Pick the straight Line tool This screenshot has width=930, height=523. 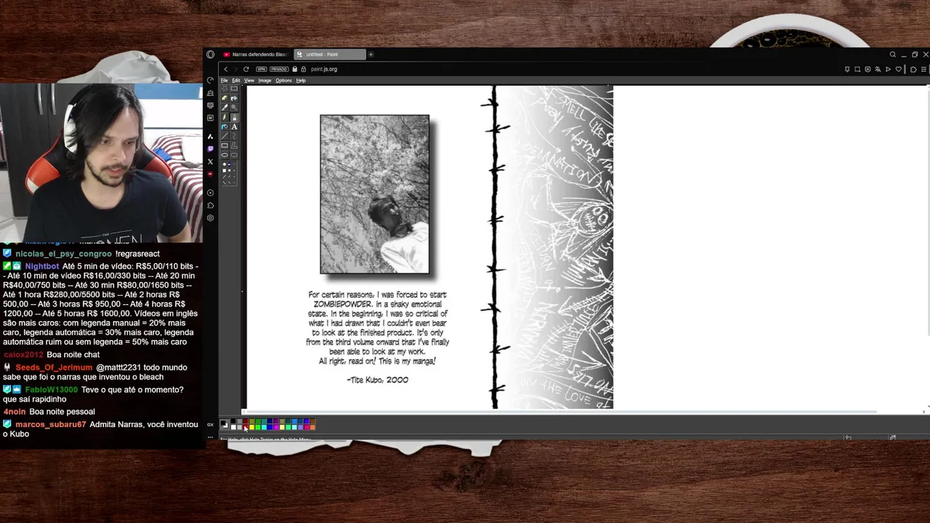[225, 136]
